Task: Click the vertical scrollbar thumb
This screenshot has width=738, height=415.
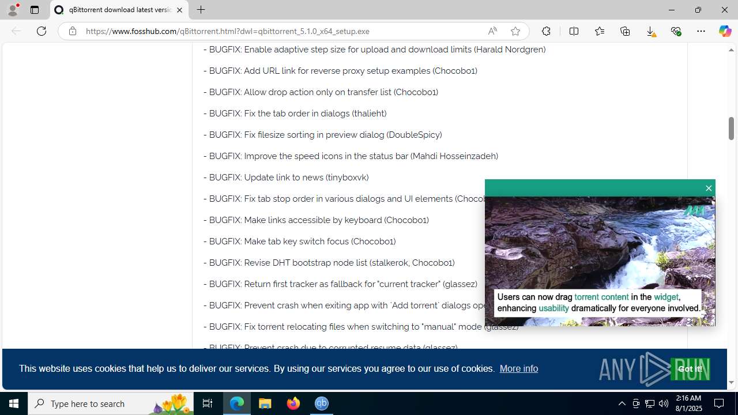Action: (731, 128)
